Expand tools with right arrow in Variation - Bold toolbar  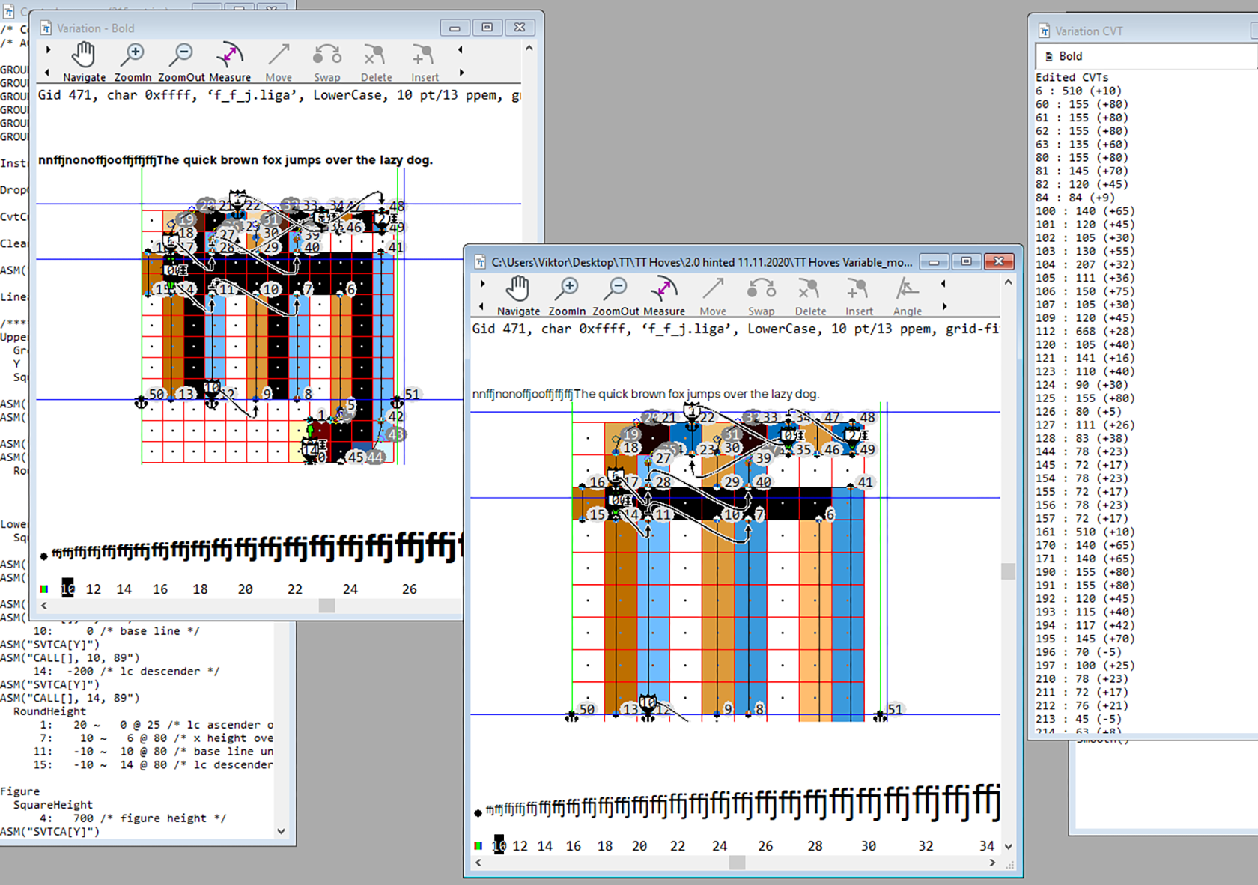49,49
